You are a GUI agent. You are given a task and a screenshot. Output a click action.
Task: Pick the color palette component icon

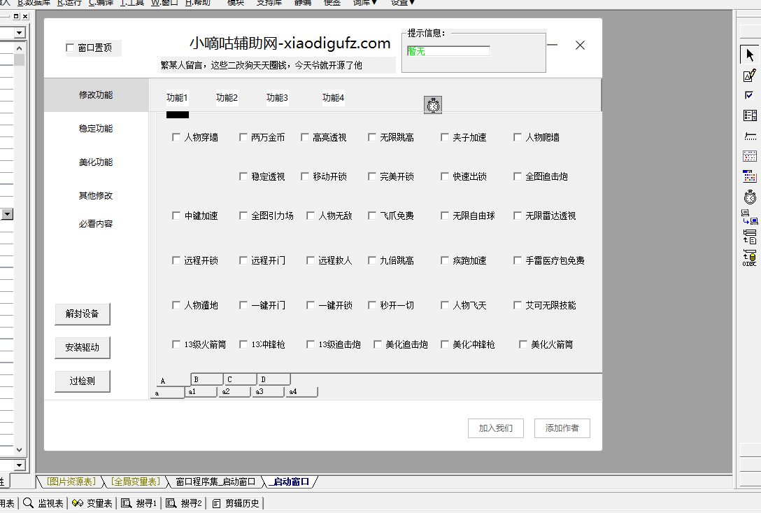click(750, 176)
